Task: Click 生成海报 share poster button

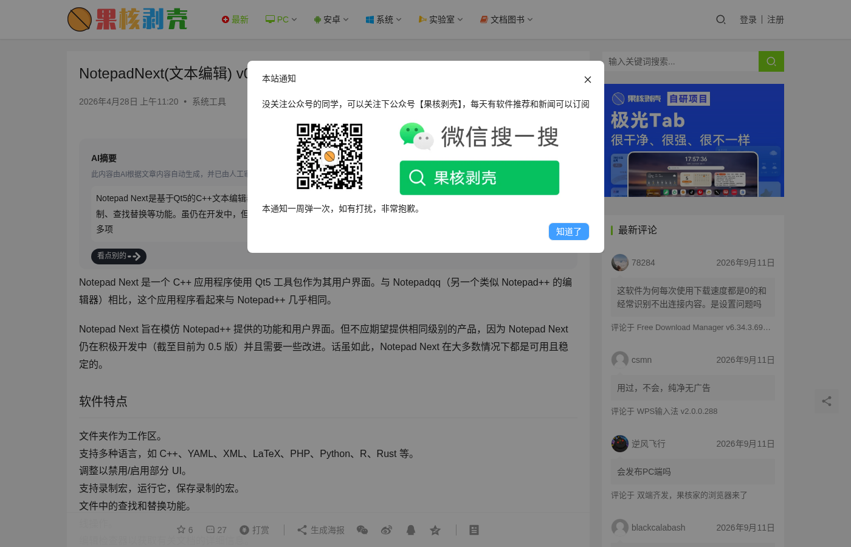Action: click(x=321, y=530)
